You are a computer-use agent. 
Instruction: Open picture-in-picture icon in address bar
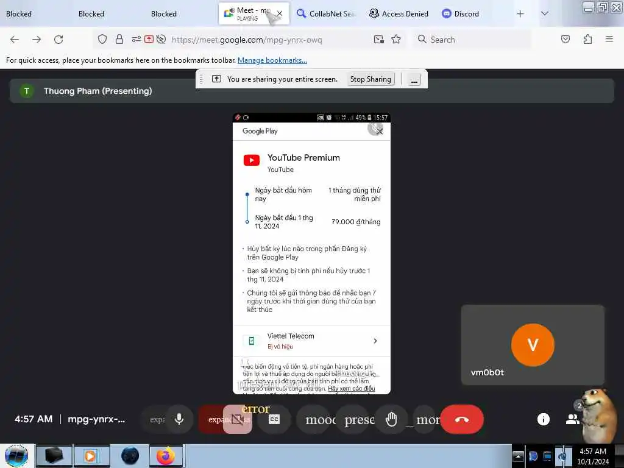coord(379,39)
